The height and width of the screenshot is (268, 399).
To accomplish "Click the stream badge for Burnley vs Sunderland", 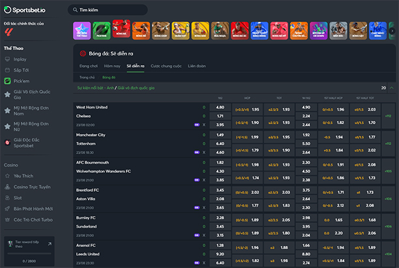I will [197, 235].
